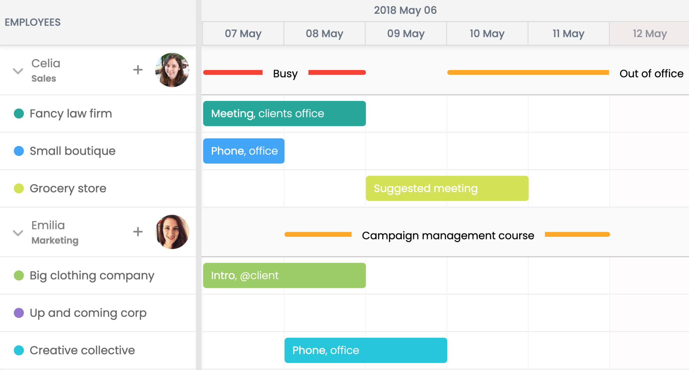Click the cyan Phone, office event
Screen dimensions: 689x370
[x=366, y=350]
